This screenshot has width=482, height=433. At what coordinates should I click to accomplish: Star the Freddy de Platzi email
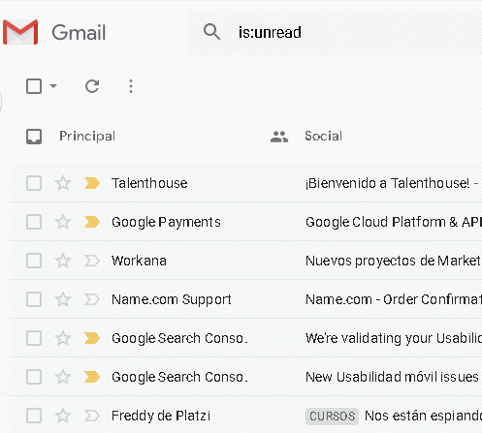[x=63, y=416]
